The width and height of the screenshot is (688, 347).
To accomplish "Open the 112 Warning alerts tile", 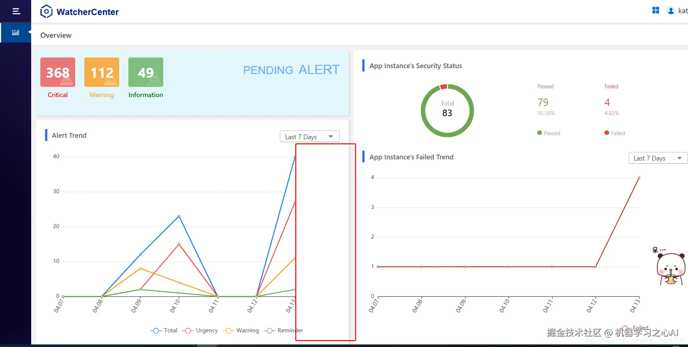I will click(x=102, y=72).
